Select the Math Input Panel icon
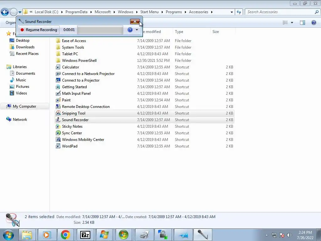This screenshot has width=321, height=241. click(x=58, y=93)
